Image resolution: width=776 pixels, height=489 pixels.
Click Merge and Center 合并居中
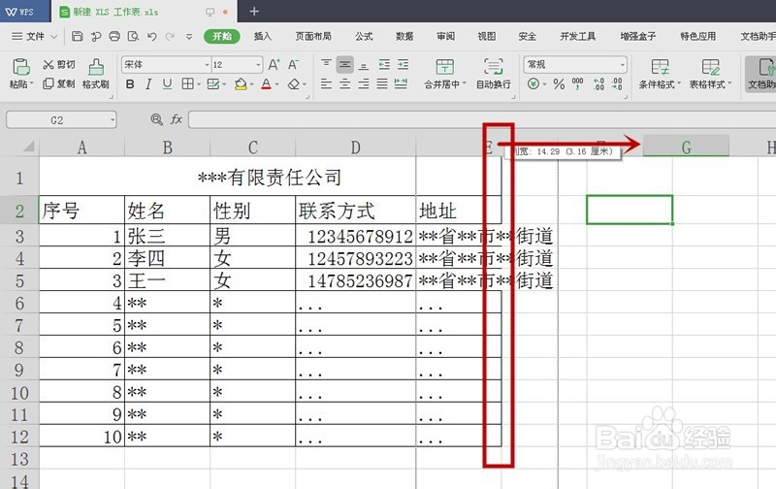click(445, 74)
